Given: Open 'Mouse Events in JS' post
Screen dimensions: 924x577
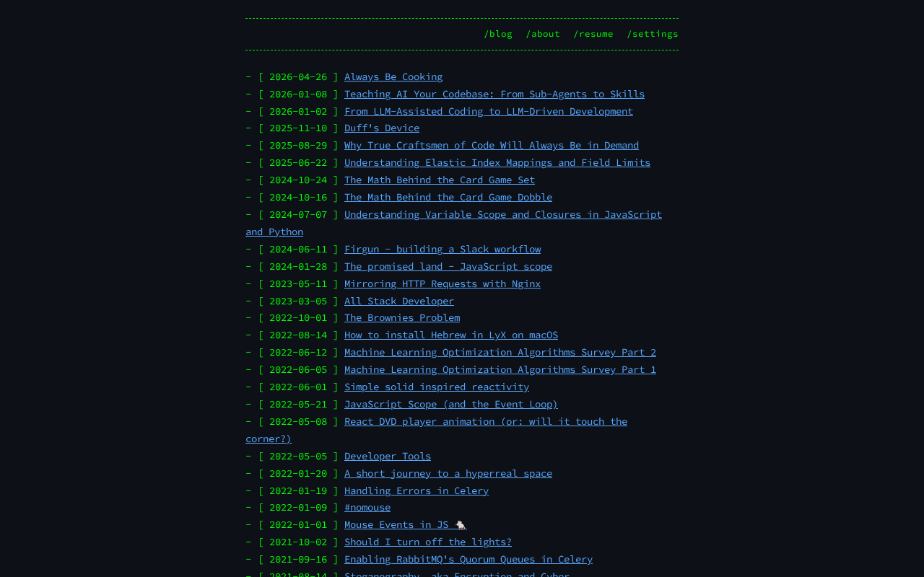Looking at the screenshot, I should [406, 524].
